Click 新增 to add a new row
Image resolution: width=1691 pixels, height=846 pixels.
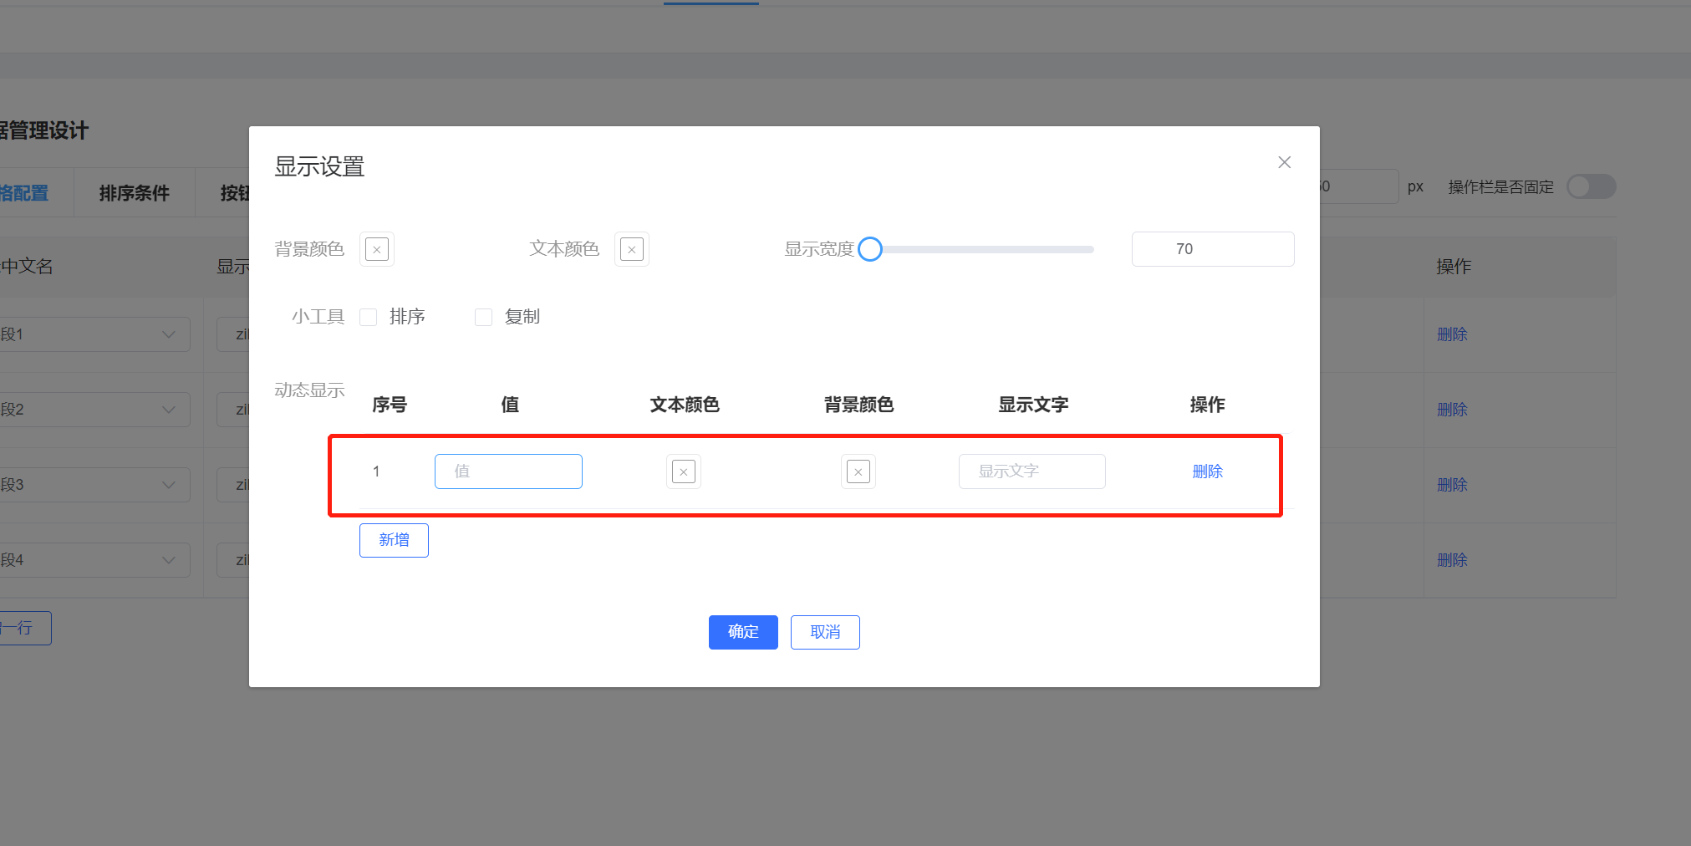(x=393, y=539)
